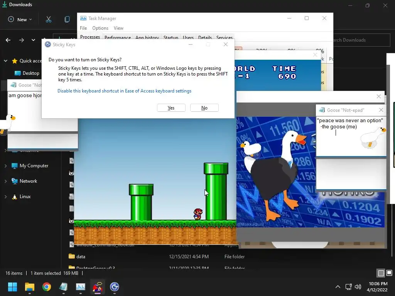The image size is (395, 296).
Task: Click the stonks goose meme image
Action: (311, 172)
